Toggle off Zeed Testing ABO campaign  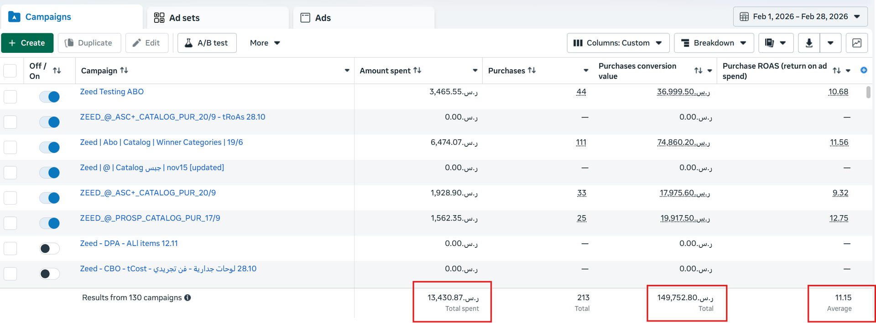click(49, 97)
